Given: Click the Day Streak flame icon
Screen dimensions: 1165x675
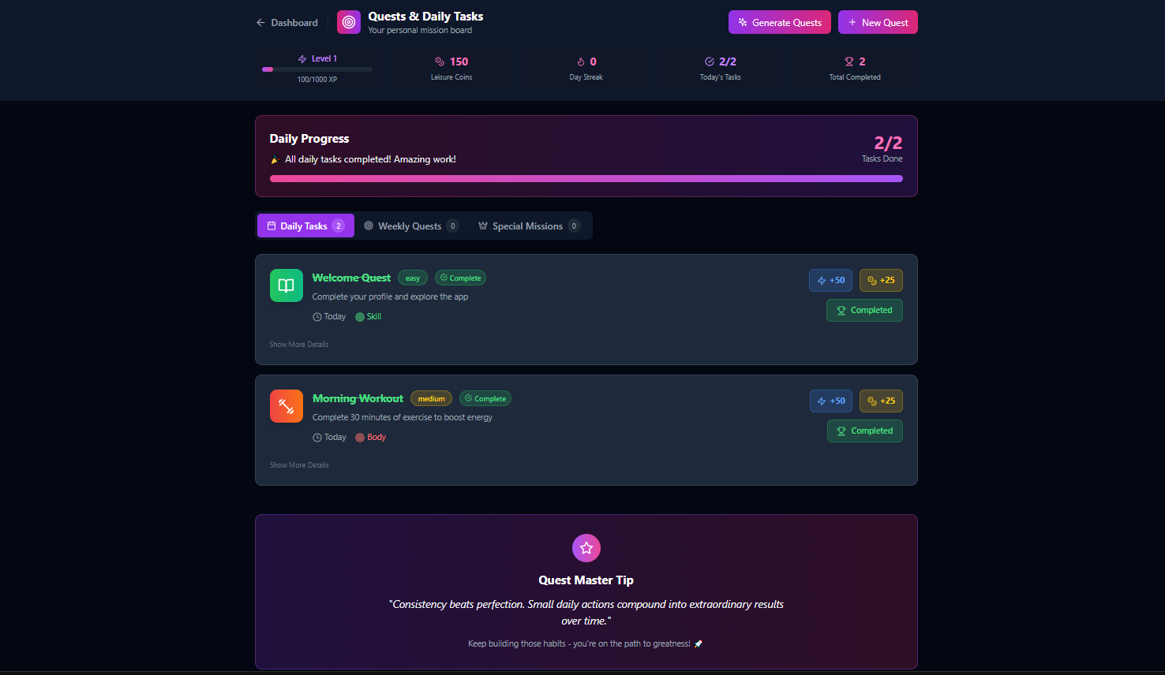Looking at the screenshot, I should (581, 62).
